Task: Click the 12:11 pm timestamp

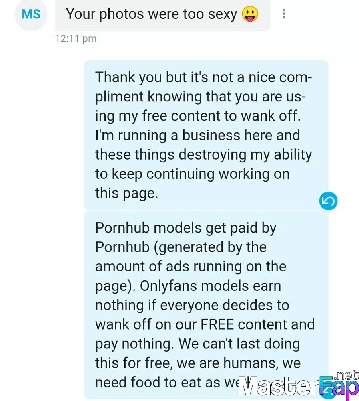Action: tap(76, 39)
